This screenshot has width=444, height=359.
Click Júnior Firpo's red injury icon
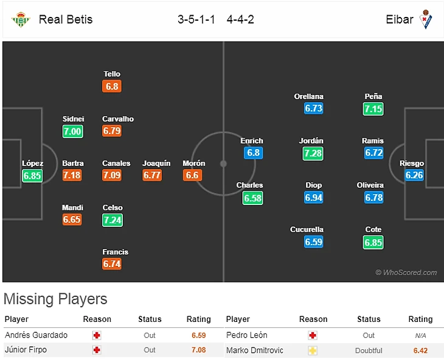click(97, 350)
